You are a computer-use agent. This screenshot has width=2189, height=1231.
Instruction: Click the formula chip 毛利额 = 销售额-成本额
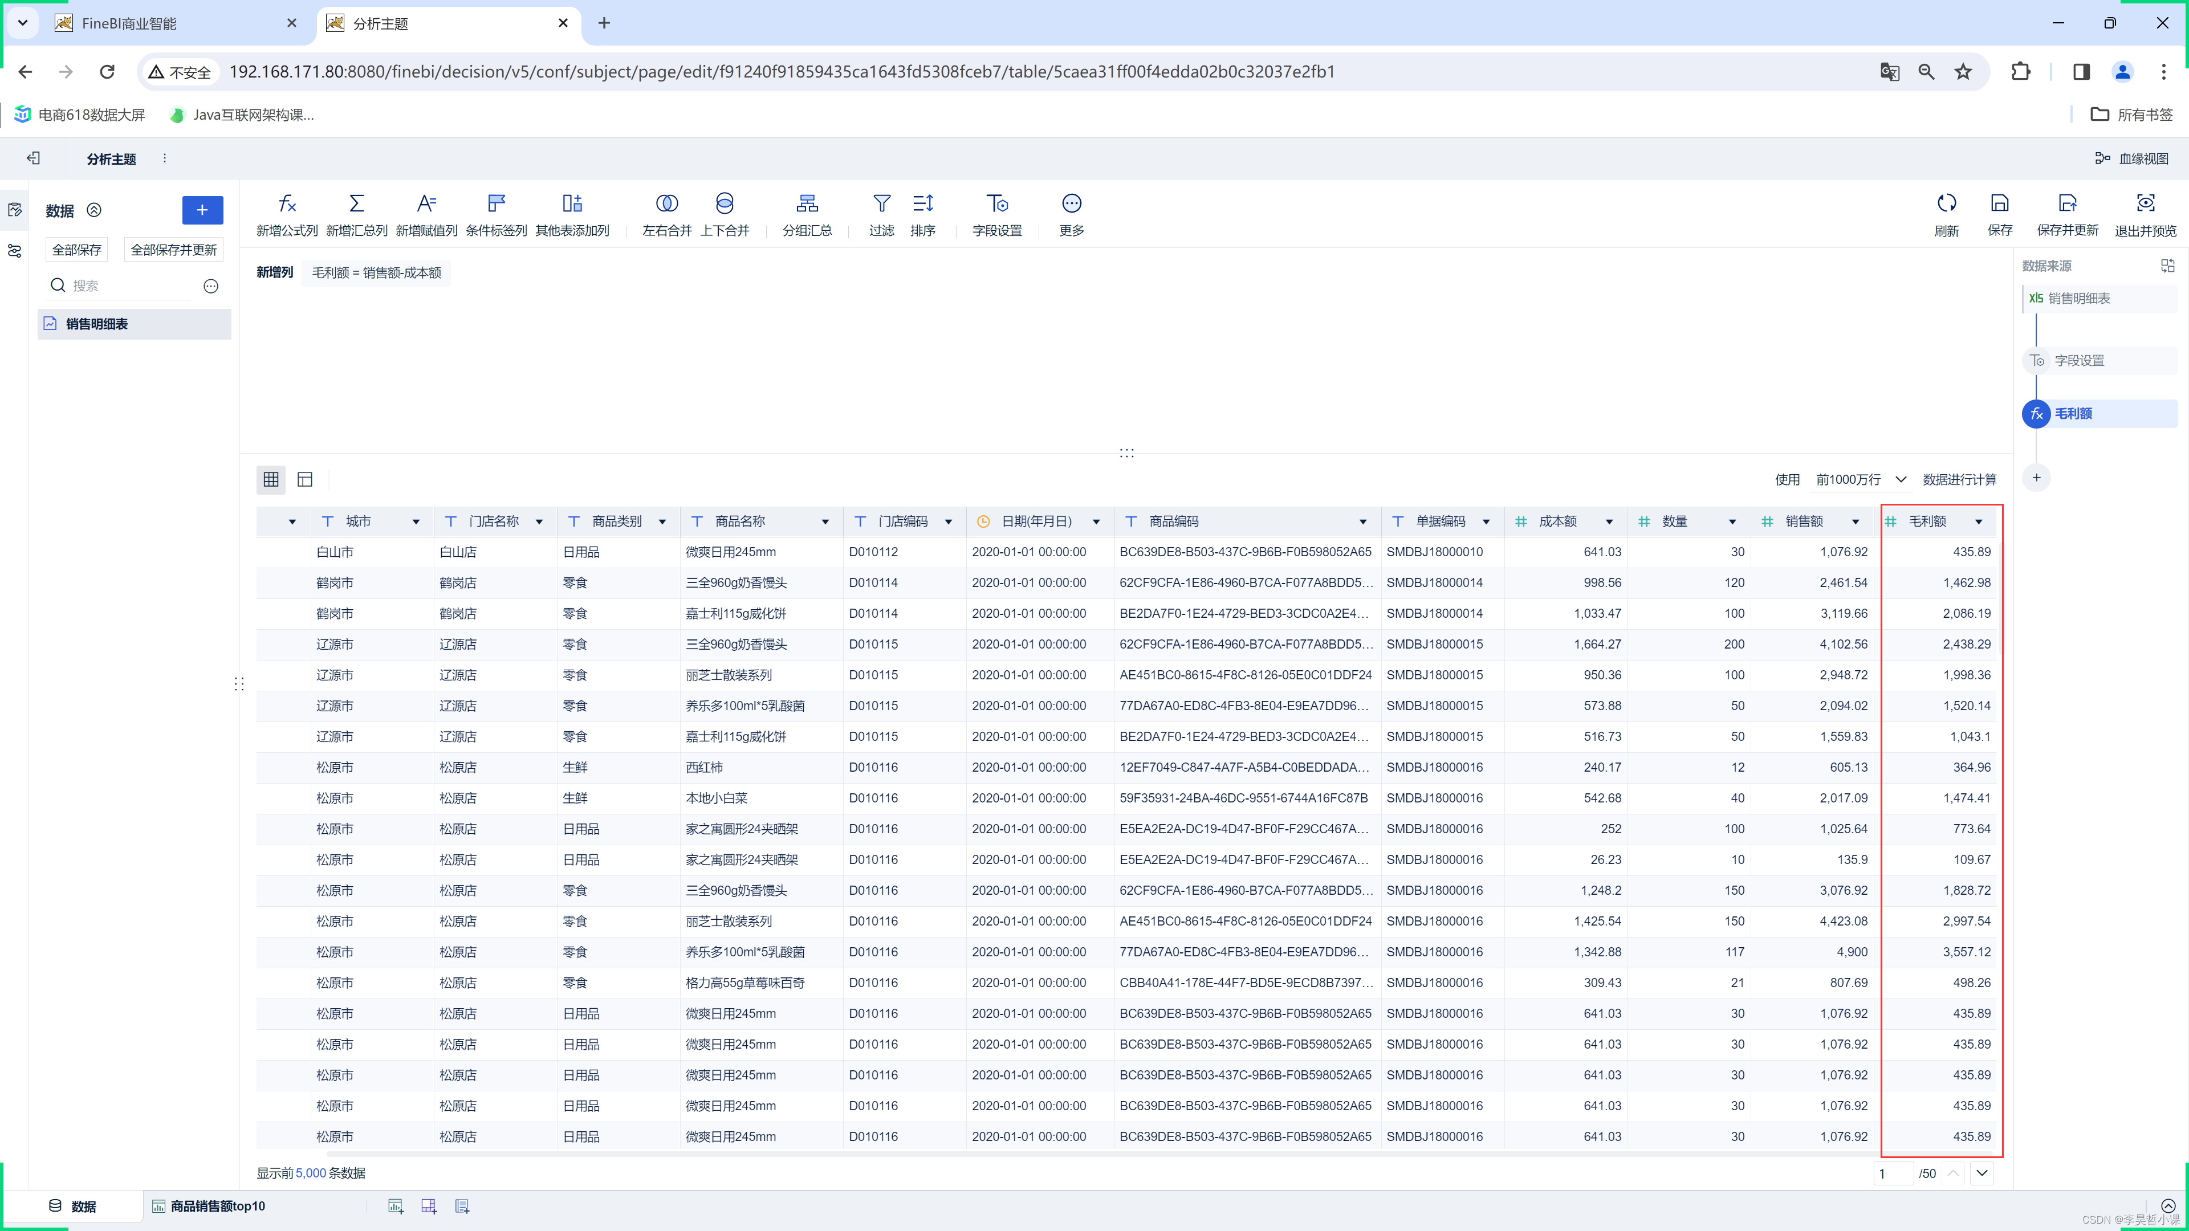[x=376, y=273]
